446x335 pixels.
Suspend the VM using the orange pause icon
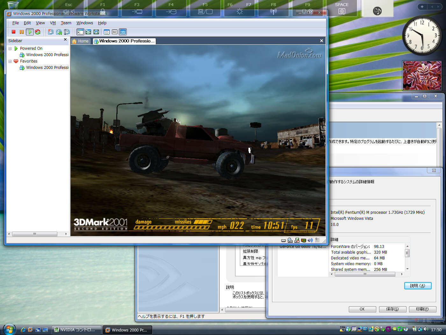[21, 32]
